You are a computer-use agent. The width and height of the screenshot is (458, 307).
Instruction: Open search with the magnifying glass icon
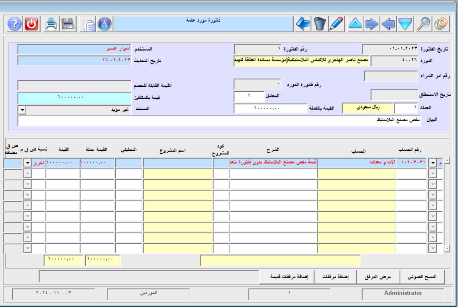coord(423,24)
